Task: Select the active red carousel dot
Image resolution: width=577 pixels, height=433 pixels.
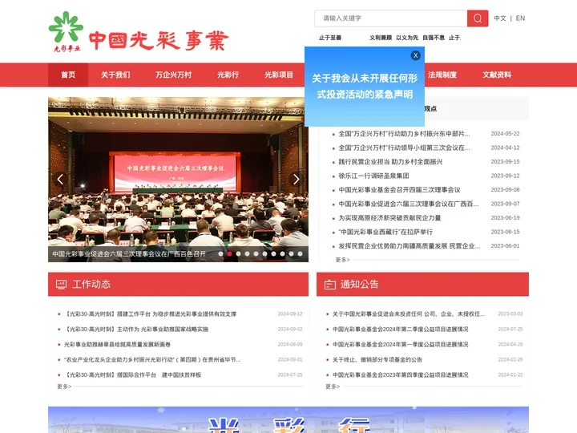Action: 230,253
